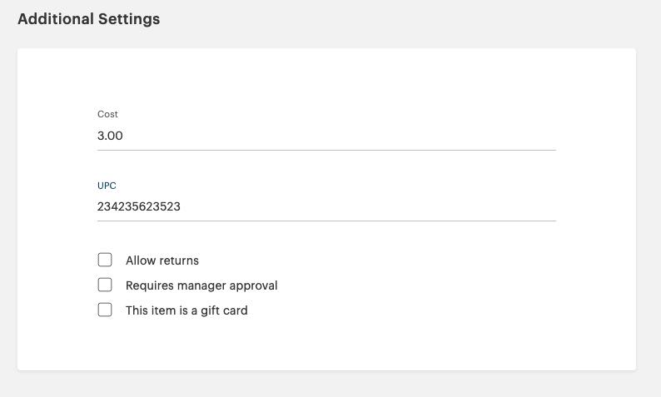Click the Cost input field
Viewport: 661px width, 397px height.
[x=326, y=136]
